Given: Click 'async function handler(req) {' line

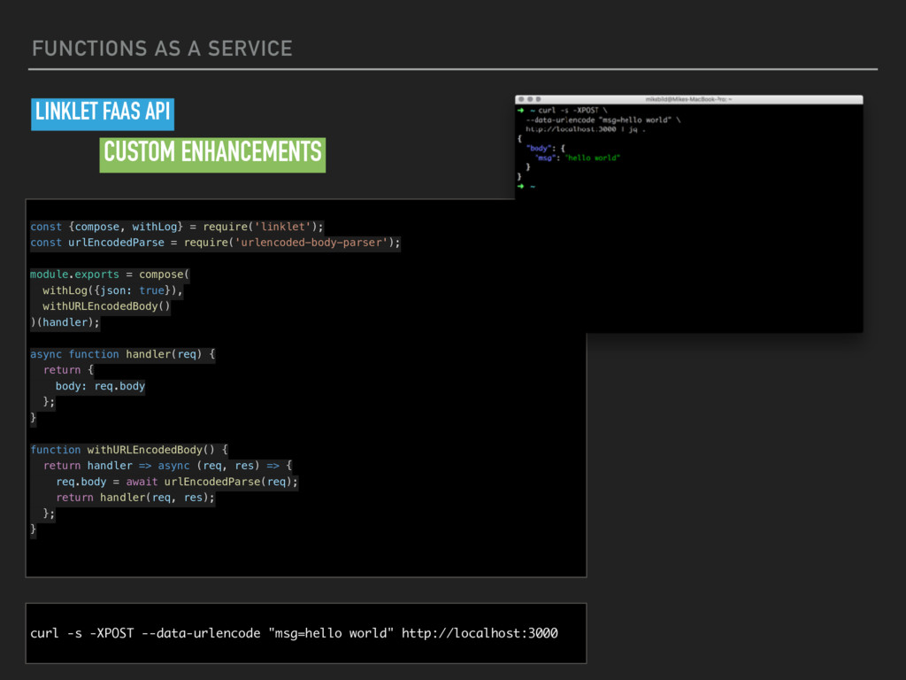Looking at the screenshot, I should click(x=122, y=354).
